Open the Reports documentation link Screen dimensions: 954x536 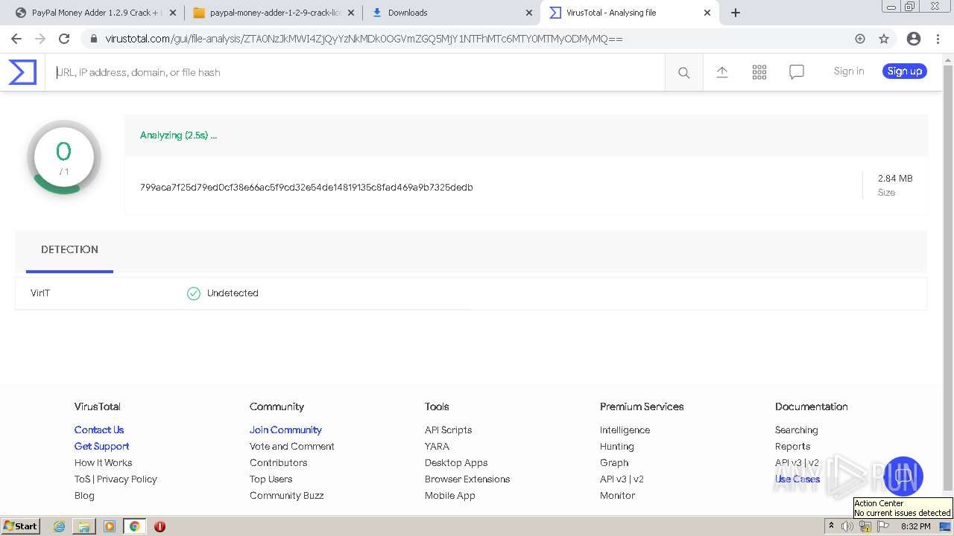(792, 447)
